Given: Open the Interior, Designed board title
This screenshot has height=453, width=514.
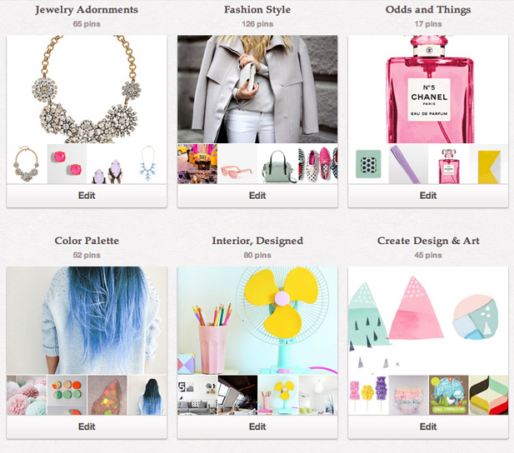Looking at the screenshot, I should [257, 241].
